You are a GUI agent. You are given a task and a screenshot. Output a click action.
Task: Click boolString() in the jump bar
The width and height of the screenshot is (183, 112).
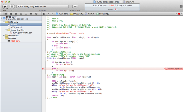tap(103, 14)
